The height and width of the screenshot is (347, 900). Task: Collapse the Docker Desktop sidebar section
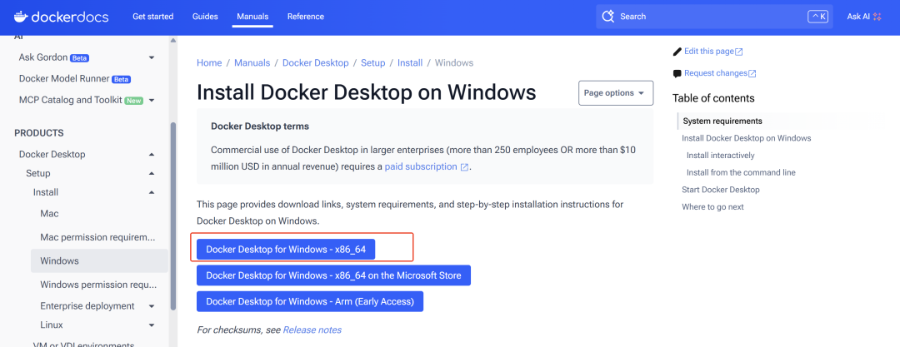click(152, 154)
